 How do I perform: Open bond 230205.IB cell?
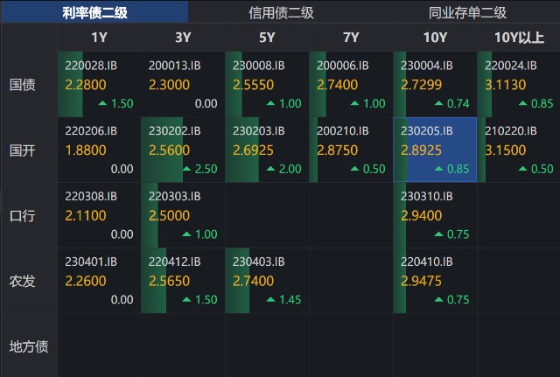(435, 150)
